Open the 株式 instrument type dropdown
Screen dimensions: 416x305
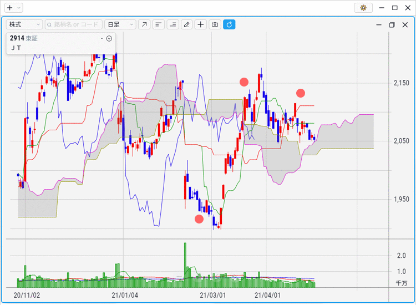(x=24, y=24)
